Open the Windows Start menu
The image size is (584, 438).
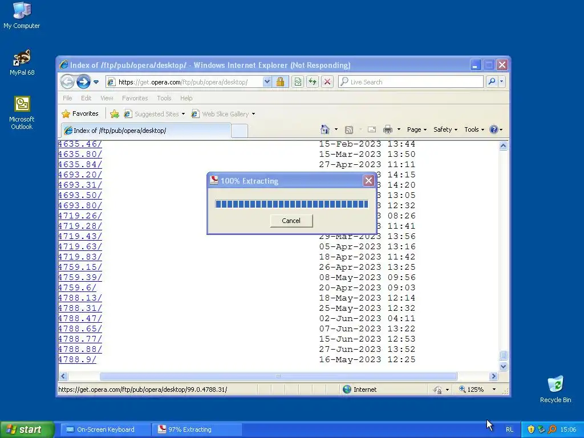coord(27,429)
